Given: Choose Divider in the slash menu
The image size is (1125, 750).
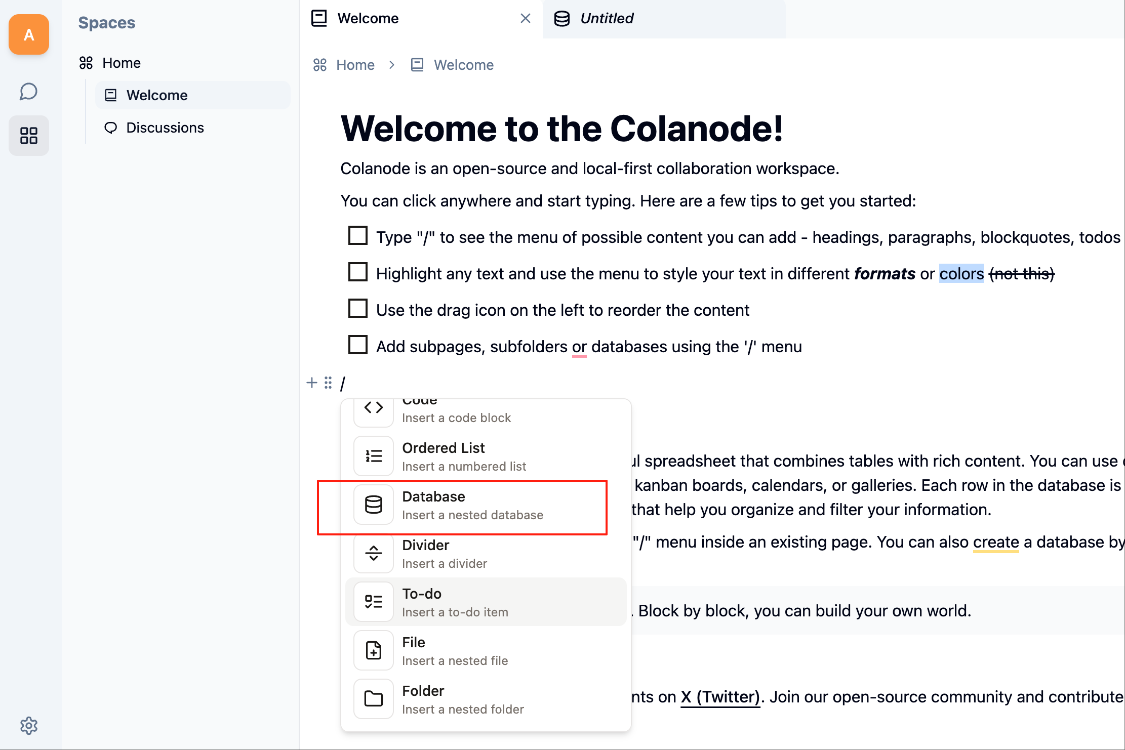Looking at the screenshot, I should point(486,553).
